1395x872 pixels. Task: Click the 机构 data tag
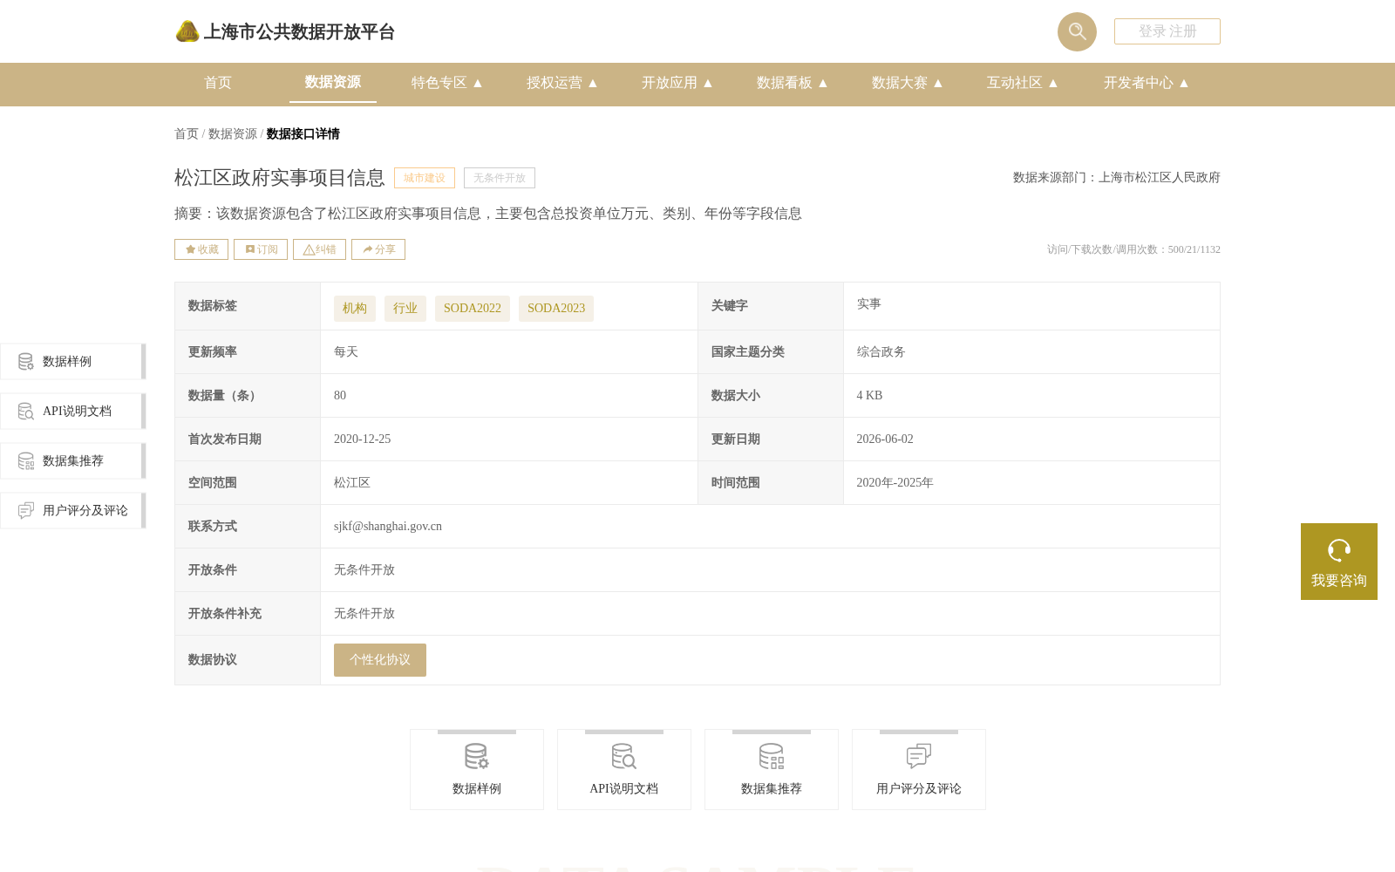(x=355, y=309)
